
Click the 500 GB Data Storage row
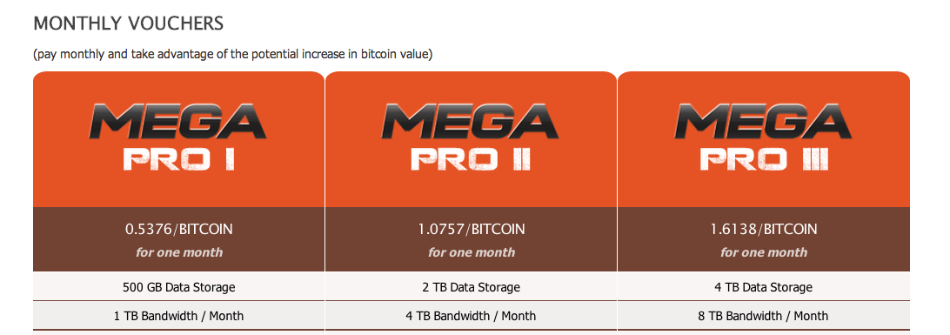click(x=178, y=286)
